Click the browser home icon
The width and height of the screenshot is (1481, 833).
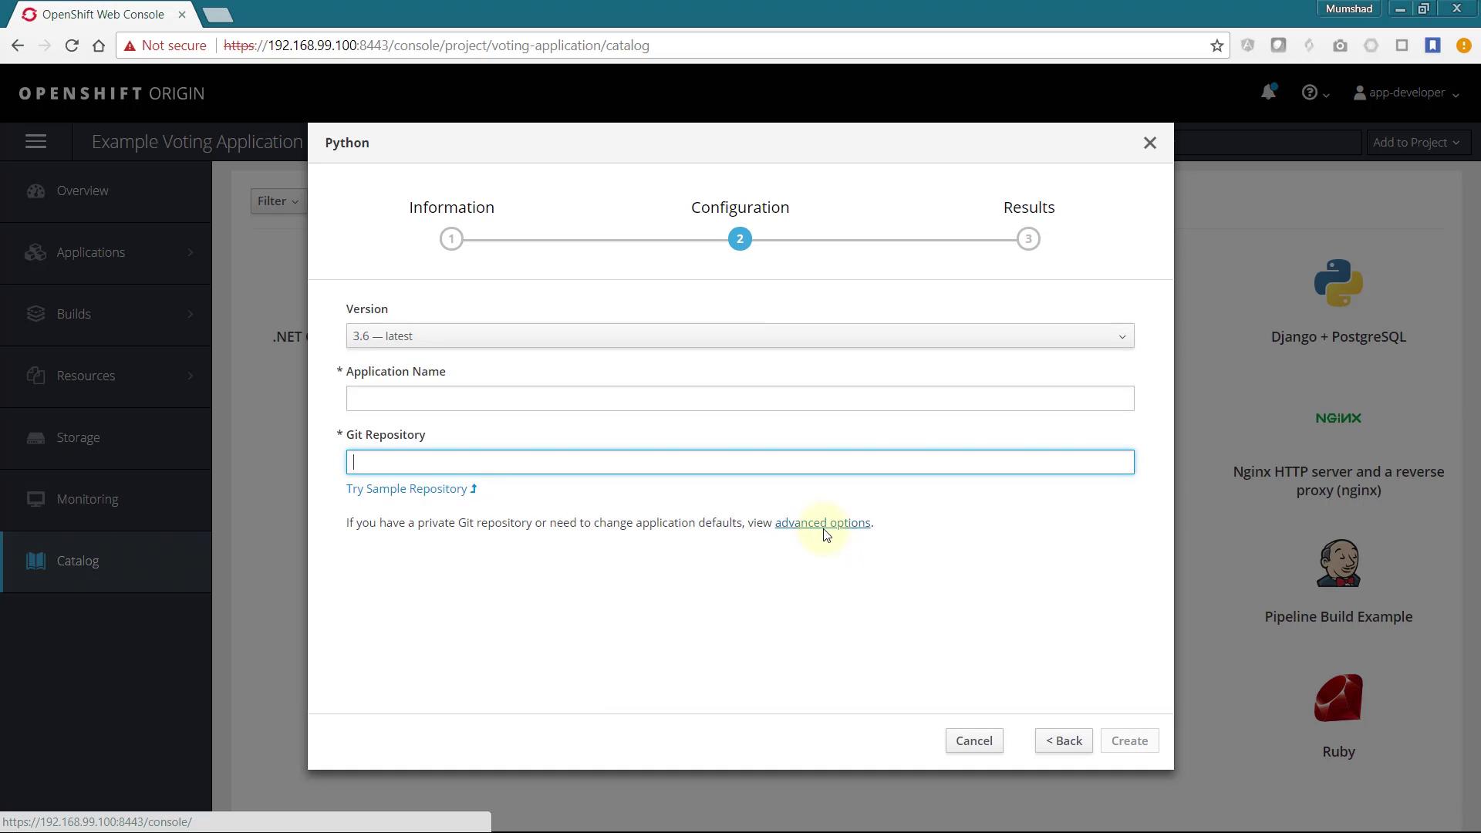coord(99,46)
